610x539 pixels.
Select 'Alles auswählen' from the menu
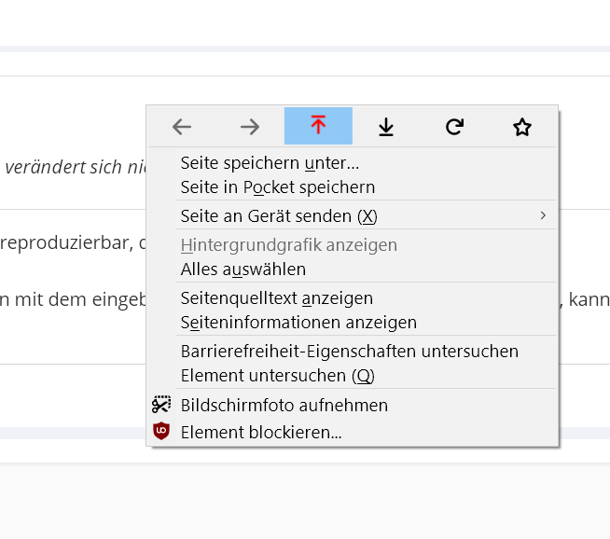pyautogui.click(x=243, y=269)
